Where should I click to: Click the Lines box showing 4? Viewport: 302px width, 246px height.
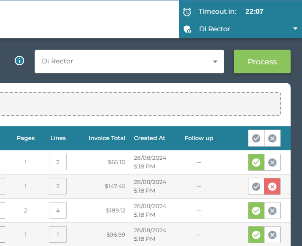(58, 210)
